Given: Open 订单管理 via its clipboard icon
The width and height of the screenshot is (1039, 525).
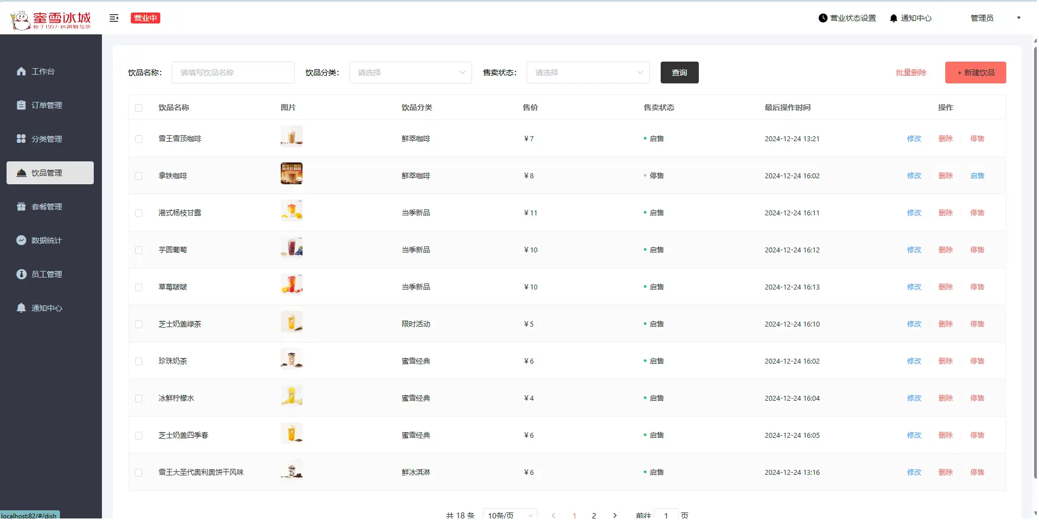Looking at the screenshot, I should coord(21,105).
